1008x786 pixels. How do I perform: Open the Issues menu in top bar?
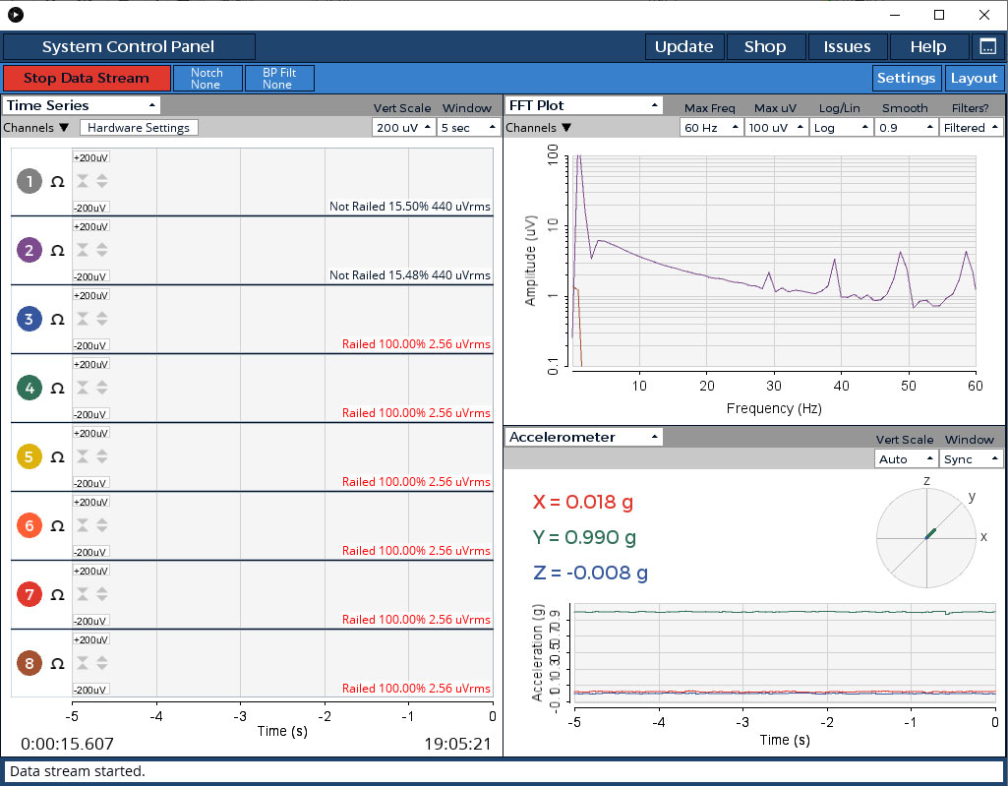pyautogui.click(x=847, y=46)
